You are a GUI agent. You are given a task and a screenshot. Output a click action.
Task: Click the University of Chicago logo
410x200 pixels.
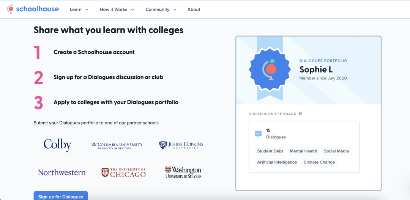coord(123,172)
